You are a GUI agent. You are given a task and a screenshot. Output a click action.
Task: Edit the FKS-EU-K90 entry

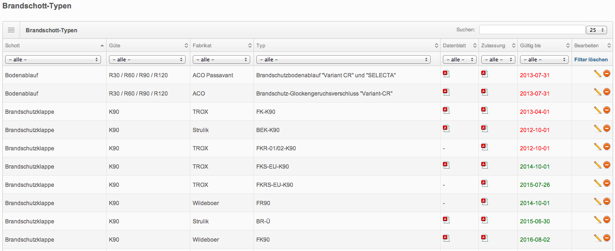597,165
